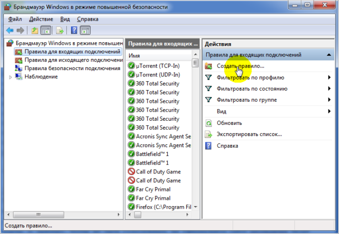
Task: Open the Файл menu
Action: point(15,19)
